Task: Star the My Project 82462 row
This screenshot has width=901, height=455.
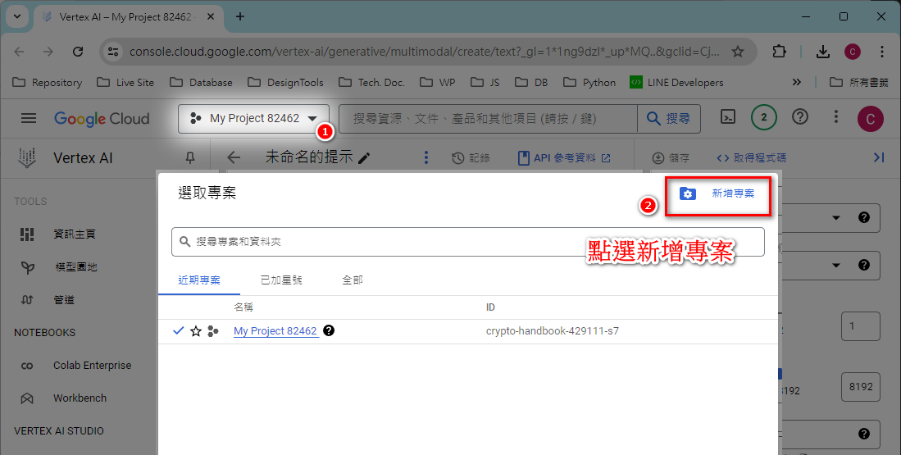Action: click(196, 331)
